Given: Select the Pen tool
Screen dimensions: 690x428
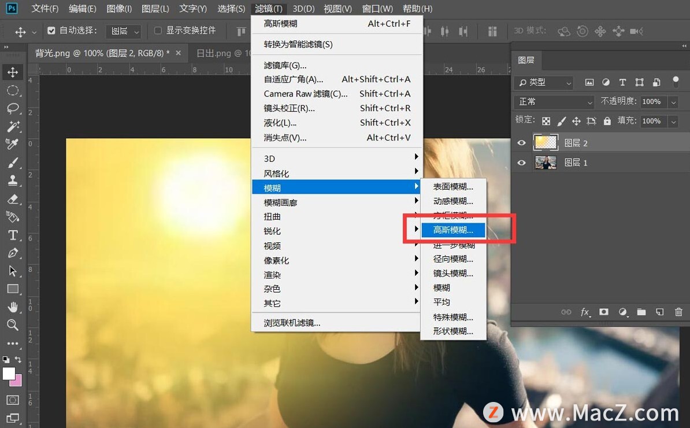Looking at the screenshot, I should (x=13, y=253).
